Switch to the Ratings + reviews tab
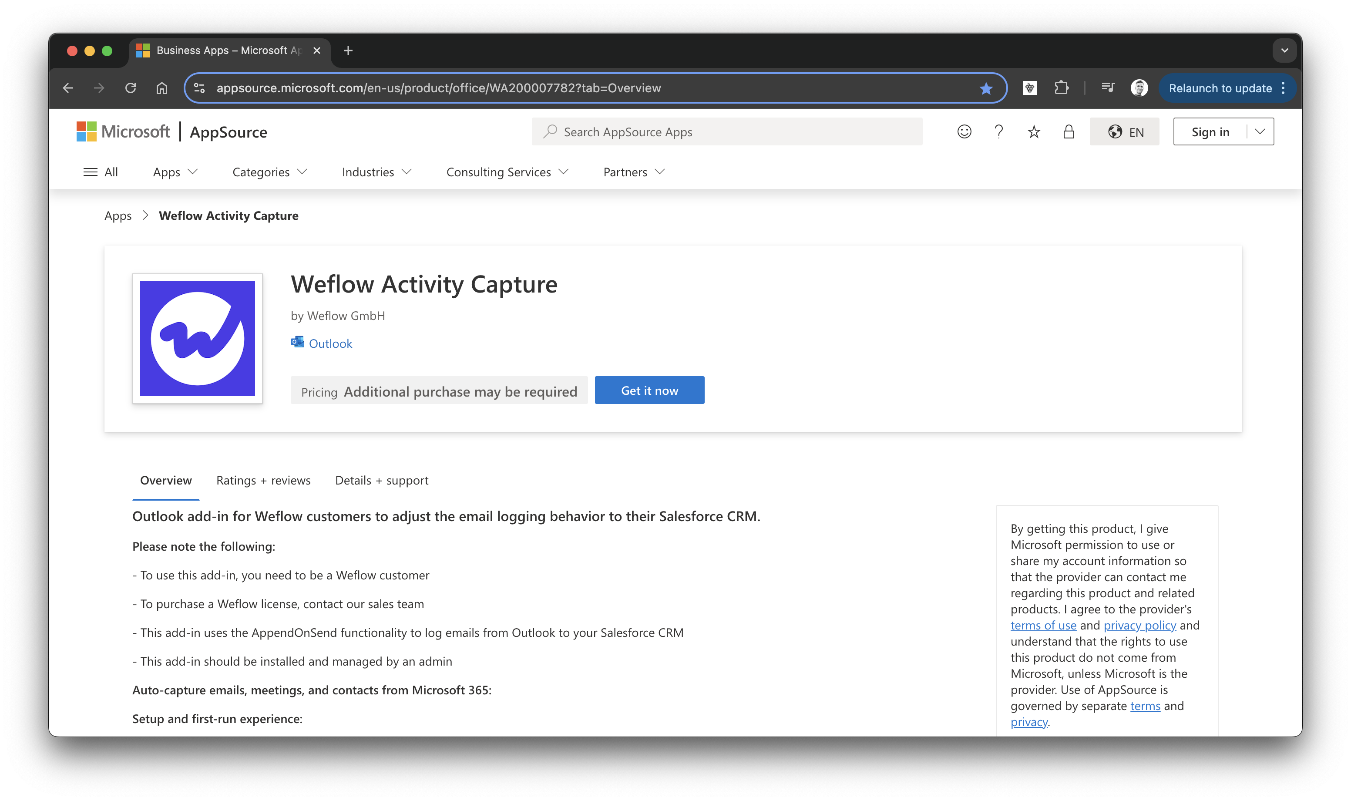Image resolution: width=1351 pixels, height=801 pixels. click(263, 481)
